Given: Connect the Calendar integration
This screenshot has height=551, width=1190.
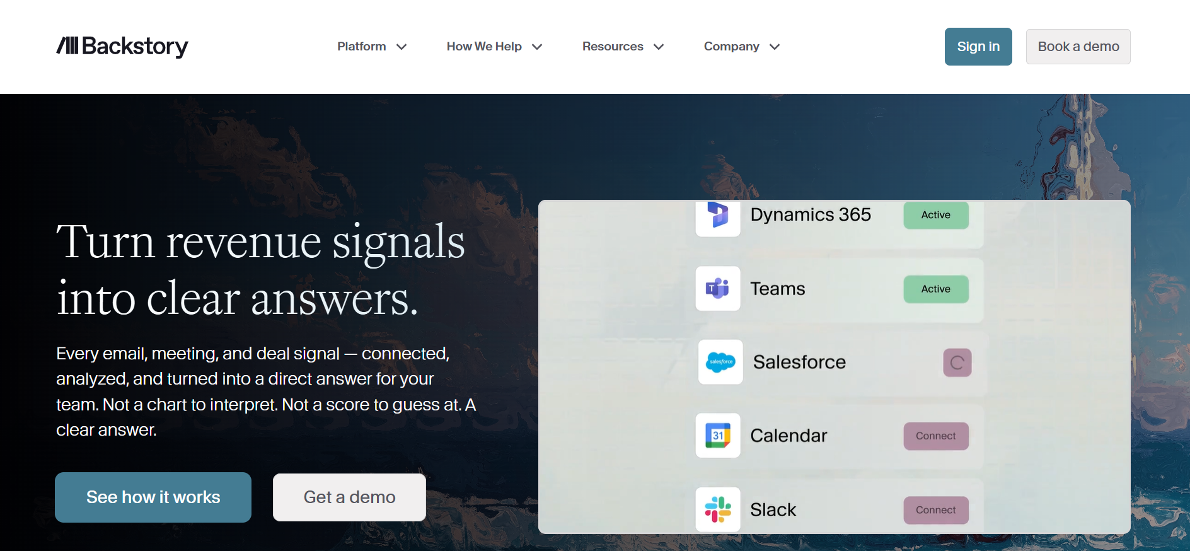Looking at the screenshot, I should pyautogui.click(x=935, y=436).
